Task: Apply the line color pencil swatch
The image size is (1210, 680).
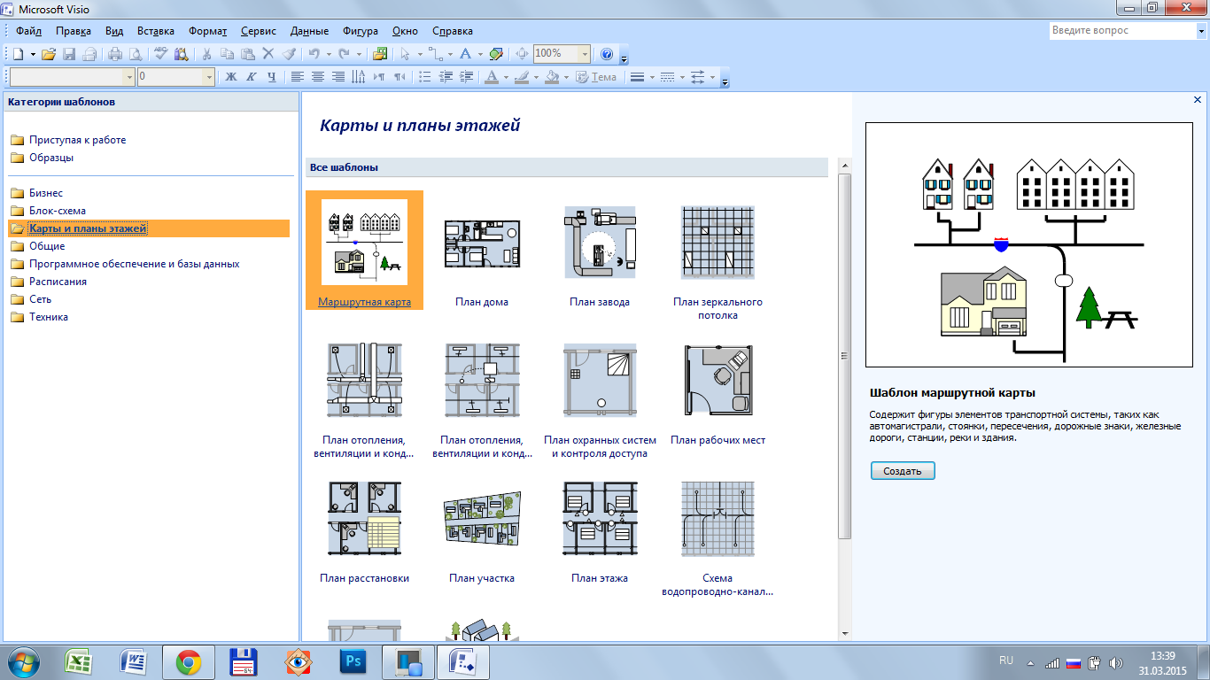Action: point(522,77)
